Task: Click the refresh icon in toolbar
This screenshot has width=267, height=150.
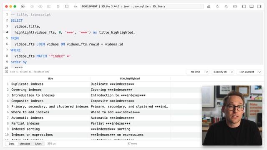Action: (217, 7)
